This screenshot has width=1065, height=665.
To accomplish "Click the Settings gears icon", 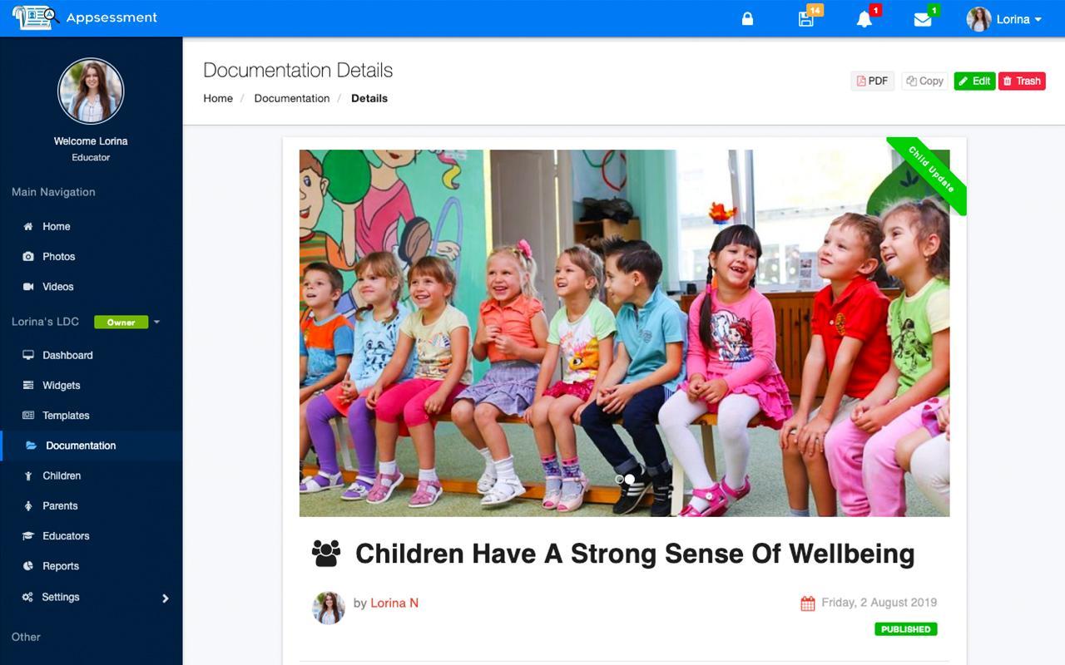I will pos(28,597).
